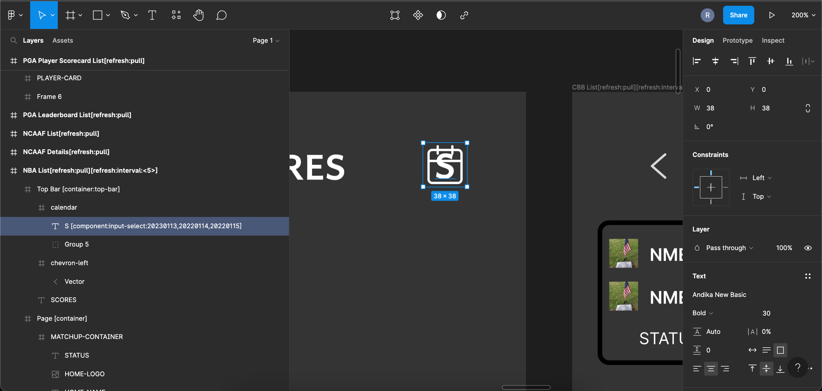Search layers with magnifier icon
Image resolution: width=822 pixels, height=391 pixels.
(x=13, y=40)
